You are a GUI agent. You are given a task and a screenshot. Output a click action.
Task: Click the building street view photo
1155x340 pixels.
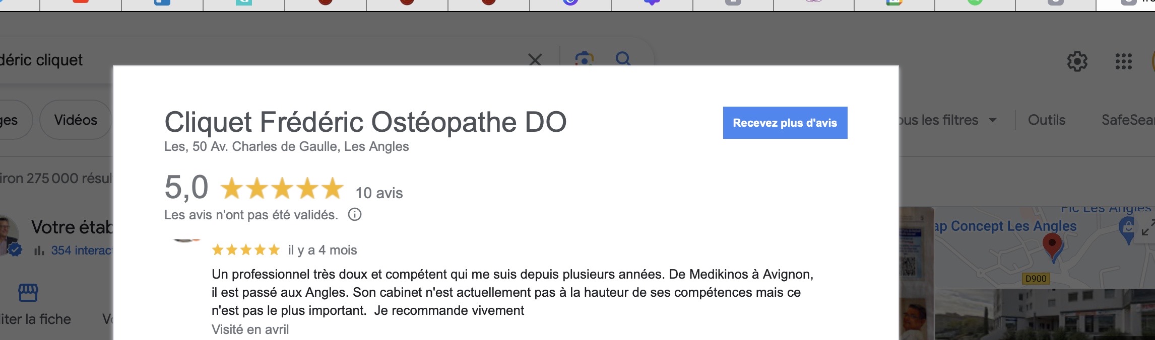click(x=1043, y=314)
